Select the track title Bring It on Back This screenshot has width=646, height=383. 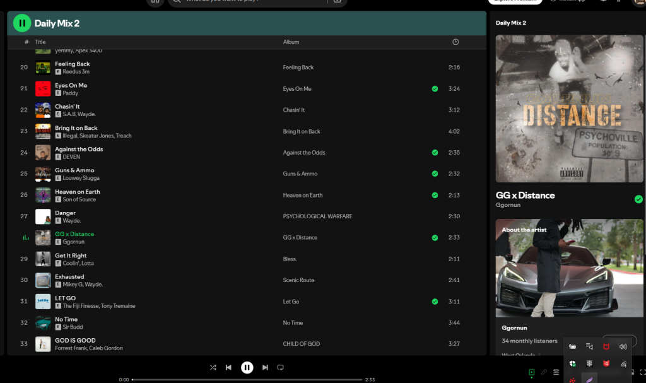(76, 128)
